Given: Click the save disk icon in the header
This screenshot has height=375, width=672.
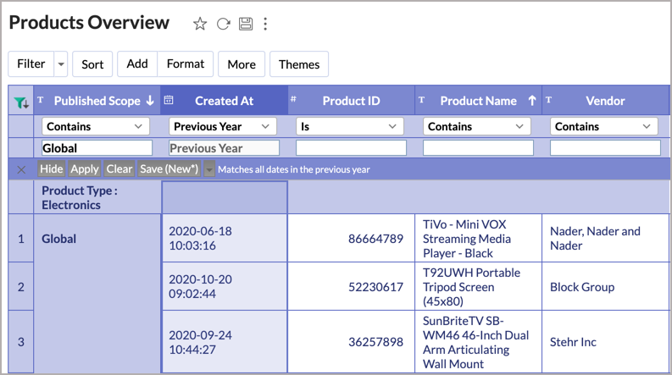Looking at the screenshot, I should coord(246,24).
